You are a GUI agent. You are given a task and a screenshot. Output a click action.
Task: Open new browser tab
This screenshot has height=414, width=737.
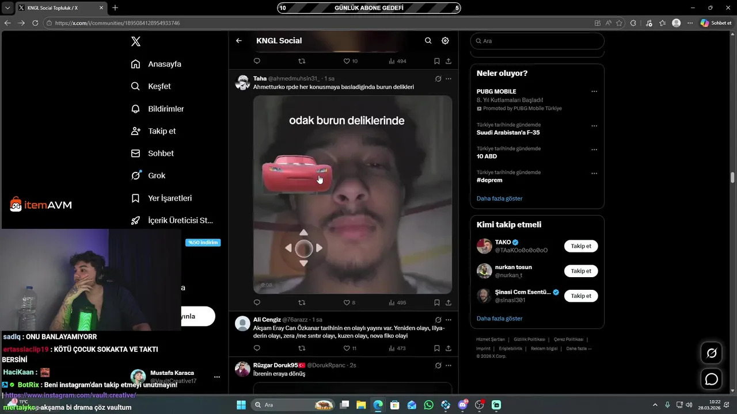pos(115,7)
